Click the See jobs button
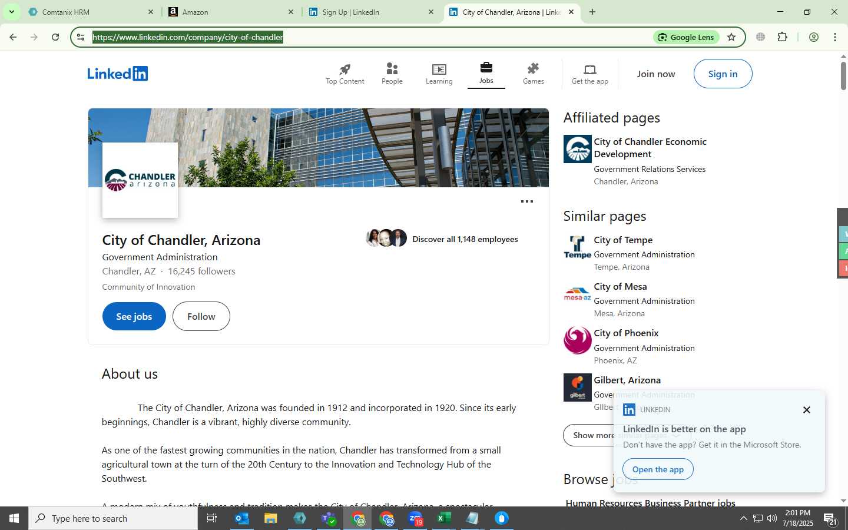848x530 pixels. pos(134,316)
